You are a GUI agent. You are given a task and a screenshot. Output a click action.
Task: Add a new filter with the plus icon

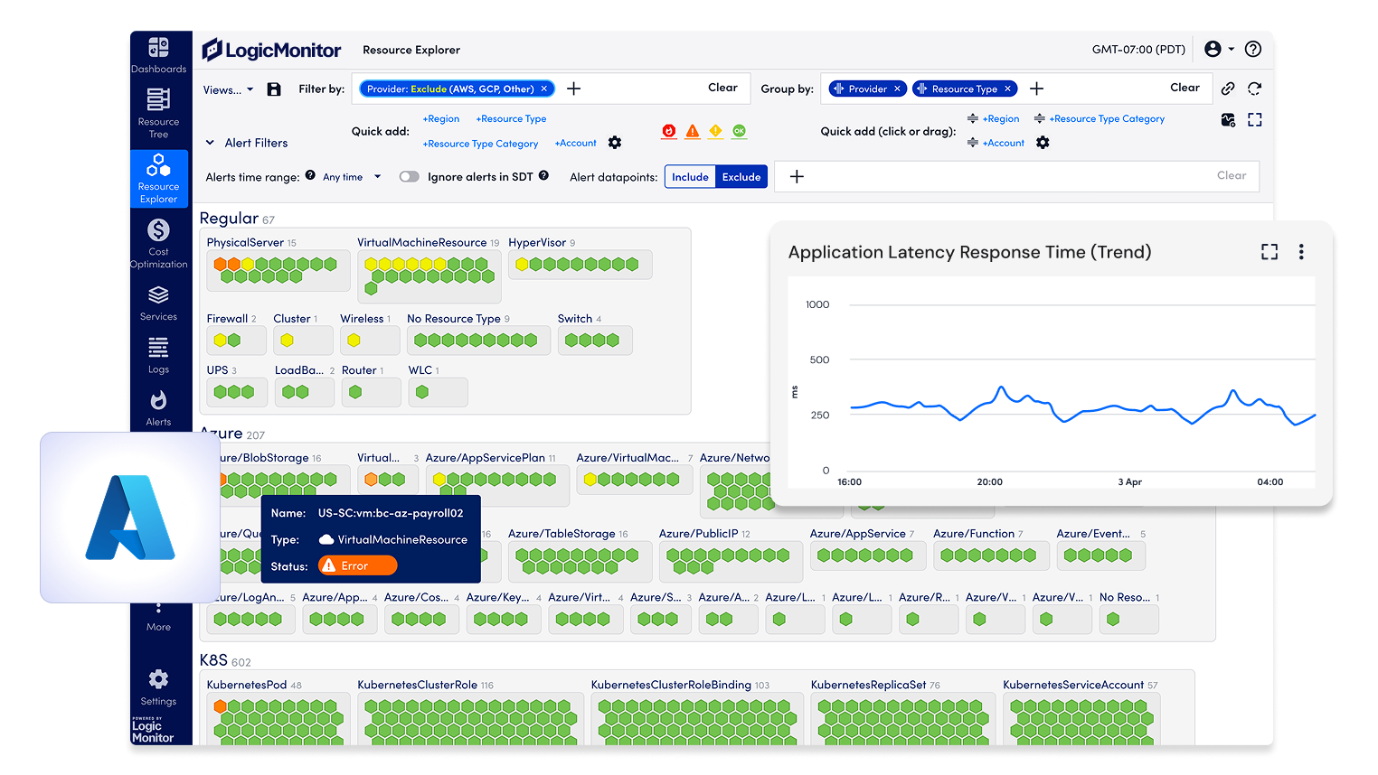pyautogui.click(x=573, y=89)
